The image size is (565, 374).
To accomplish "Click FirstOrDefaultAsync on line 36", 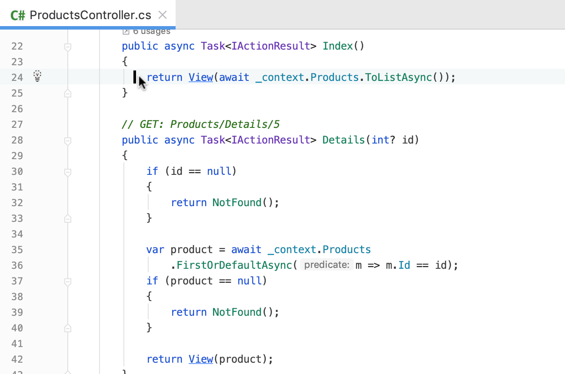I will coord(234,265).
